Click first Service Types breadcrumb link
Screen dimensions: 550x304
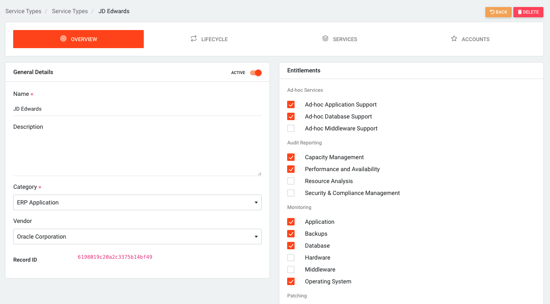pos(23,11)
